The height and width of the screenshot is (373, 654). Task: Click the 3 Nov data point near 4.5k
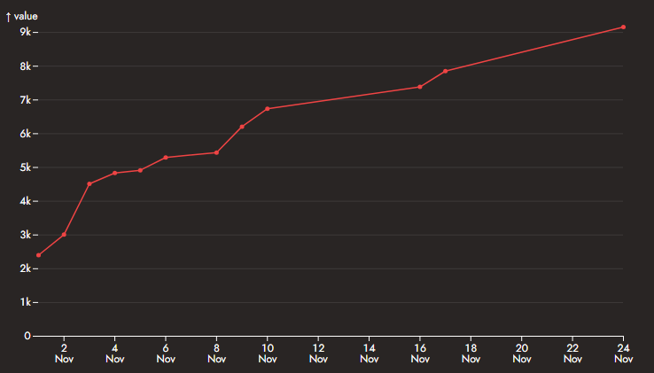pos(90,183)
